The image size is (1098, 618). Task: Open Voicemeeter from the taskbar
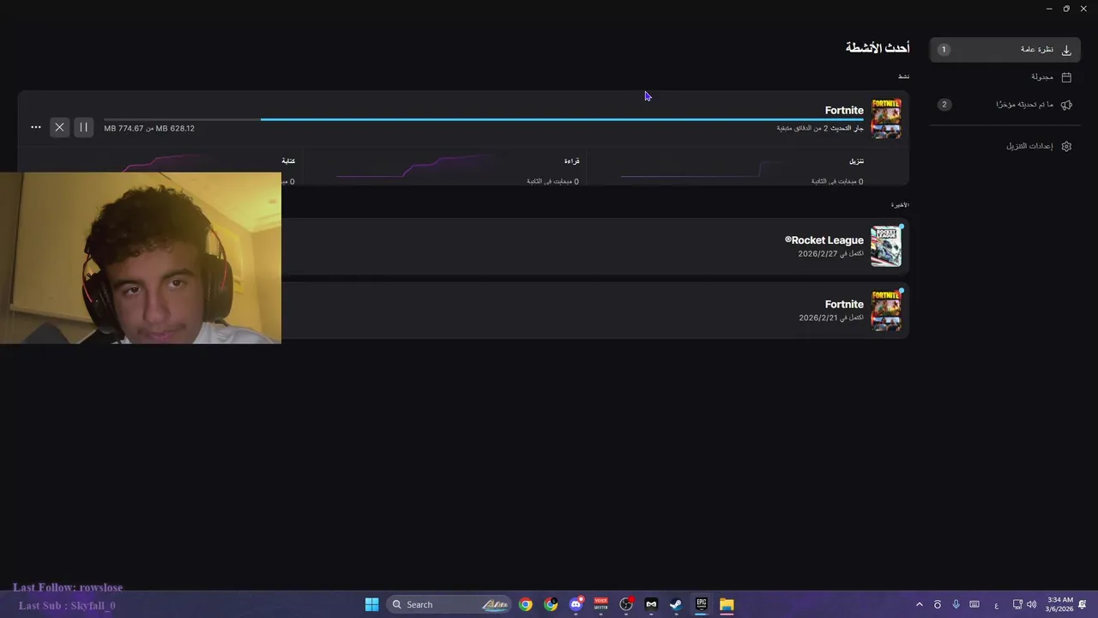pos(601,604)
